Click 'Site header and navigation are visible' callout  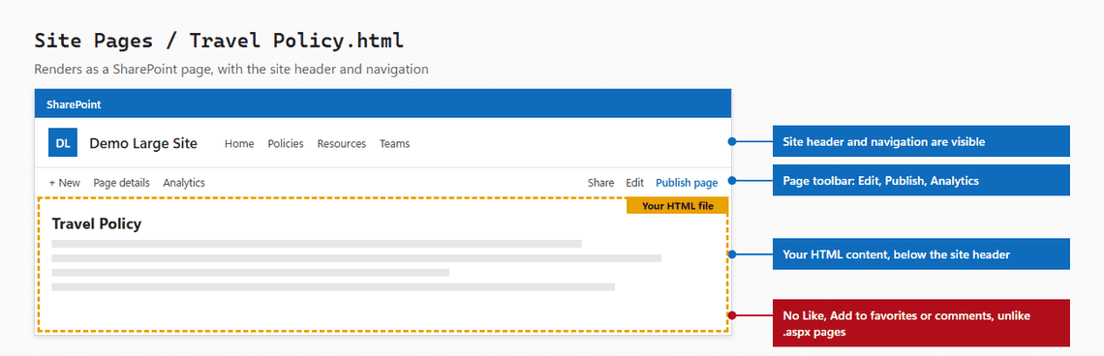point(921,141)
